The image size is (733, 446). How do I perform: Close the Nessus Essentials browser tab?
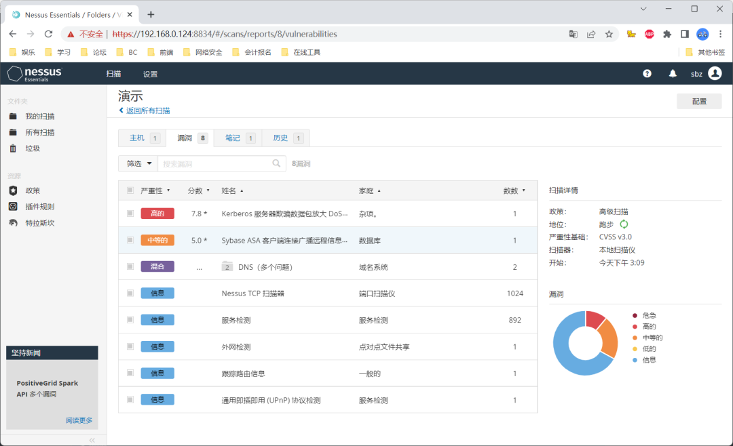tap(130, 14)
